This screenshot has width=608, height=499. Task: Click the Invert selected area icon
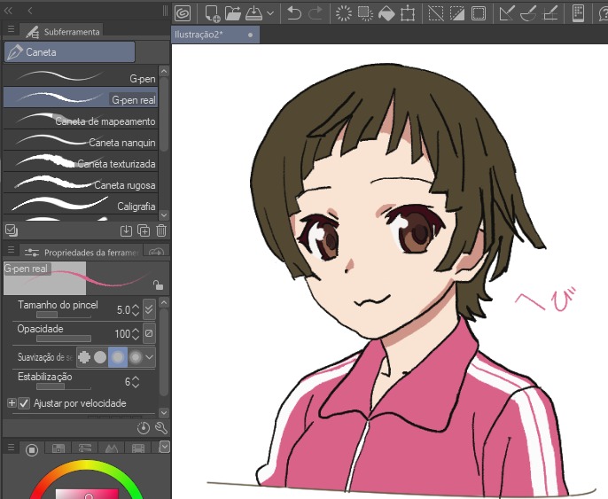(x=457, y=13)
